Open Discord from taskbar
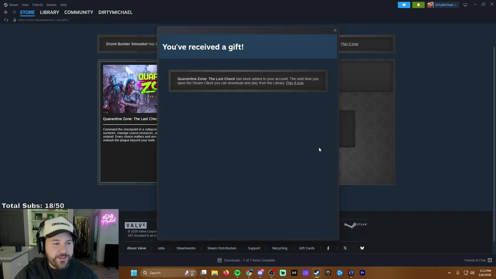The width and height of the screenshot is (496, 279). pyautogui.click(x=260, y=273)
